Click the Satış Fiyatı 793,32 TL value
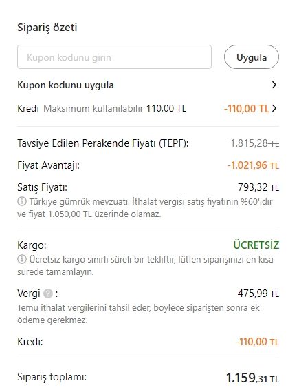 click(258, 187)
